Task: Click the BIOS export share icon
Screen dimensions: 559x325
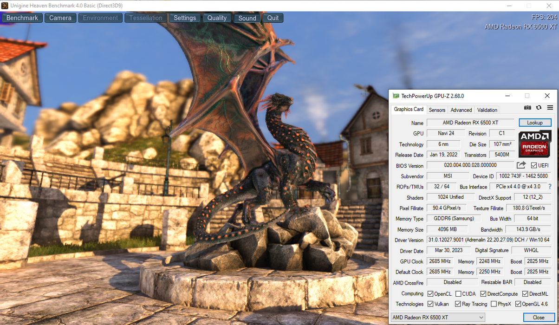Action: click(x=521, y=165)
